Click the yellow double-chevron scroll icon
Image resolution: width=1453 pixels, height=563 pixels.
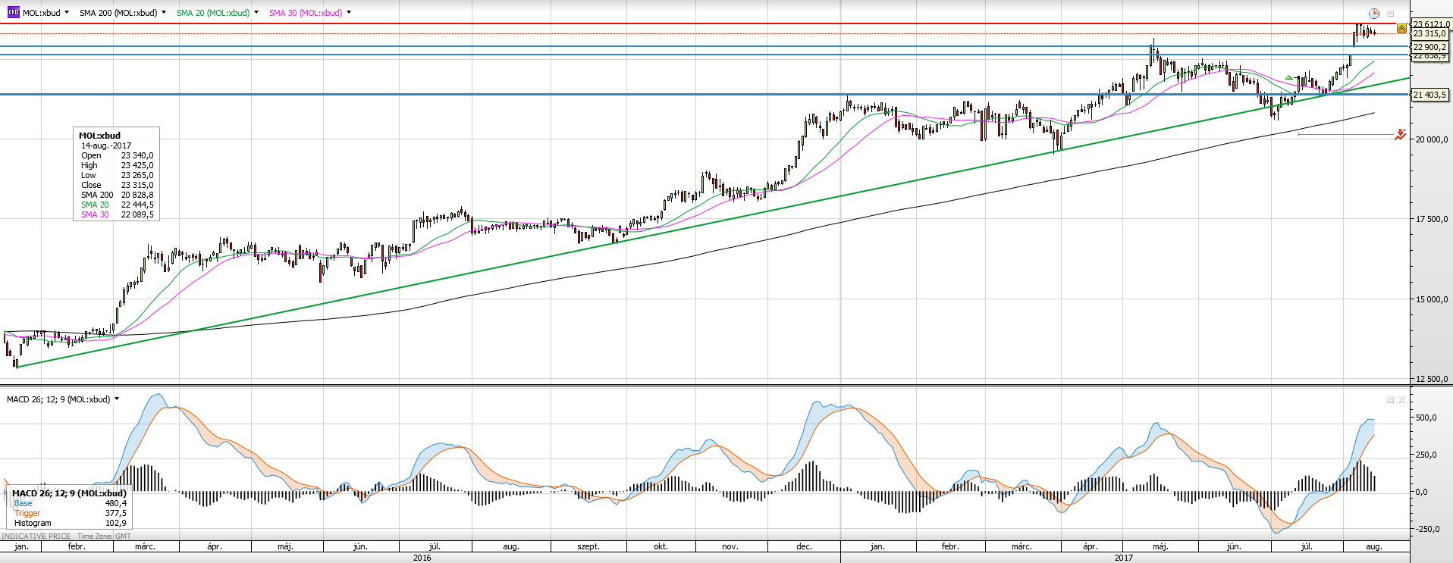pos(1401,28)
